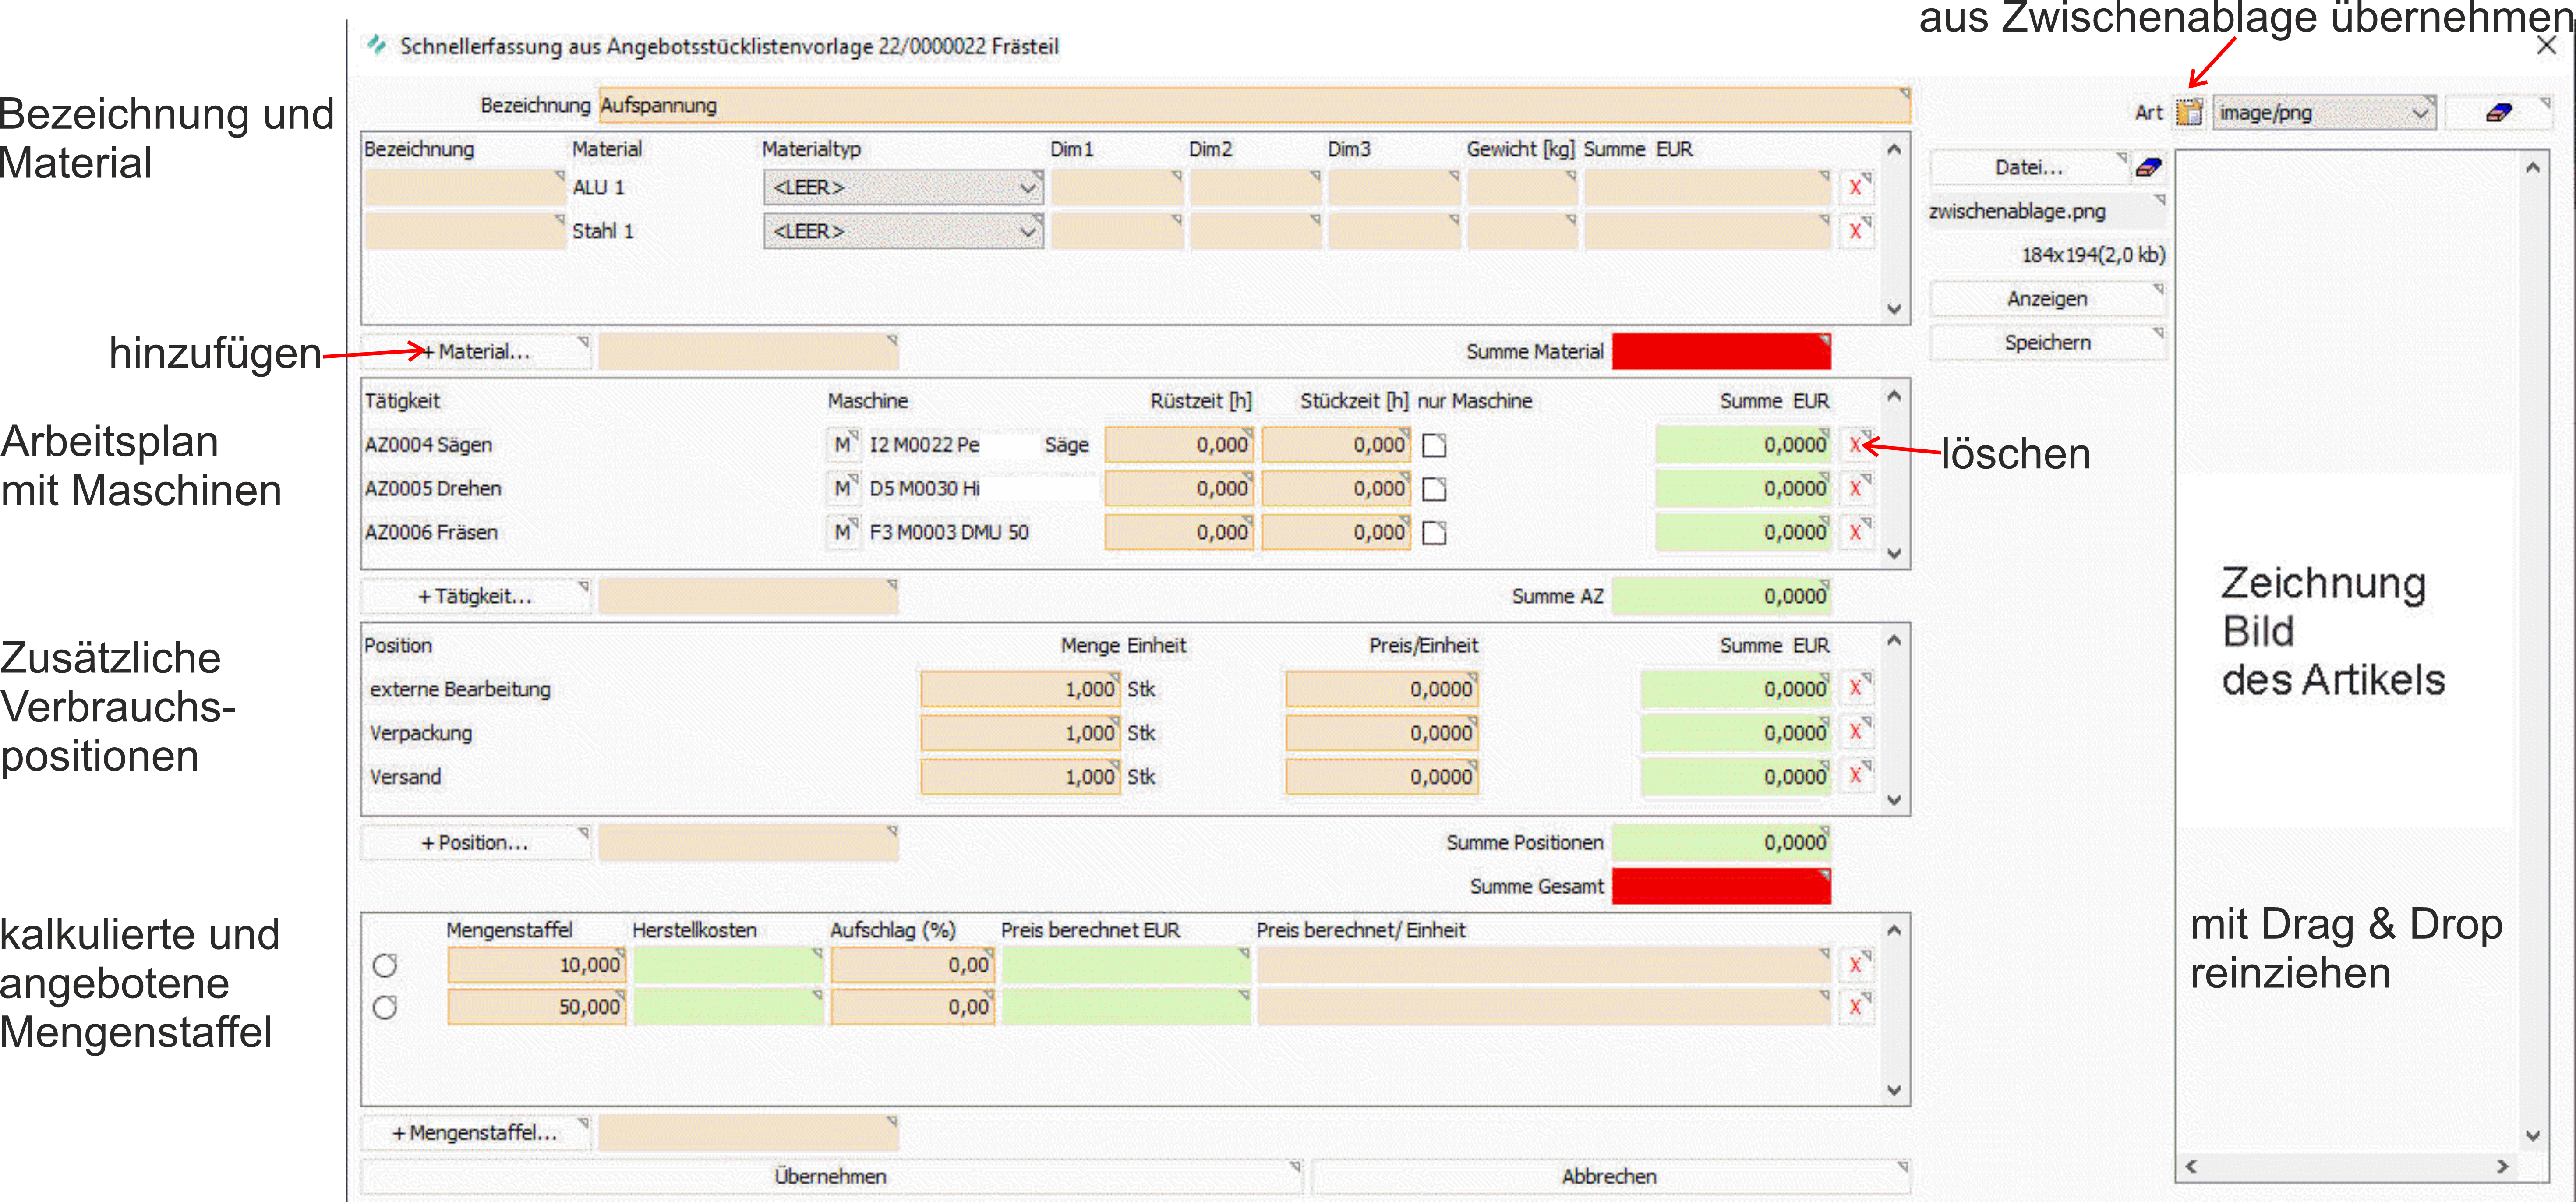Select the 10,000 Mengenstaffel radio button
This screenshot has width=2576, height=1202.
click(385, 965)
